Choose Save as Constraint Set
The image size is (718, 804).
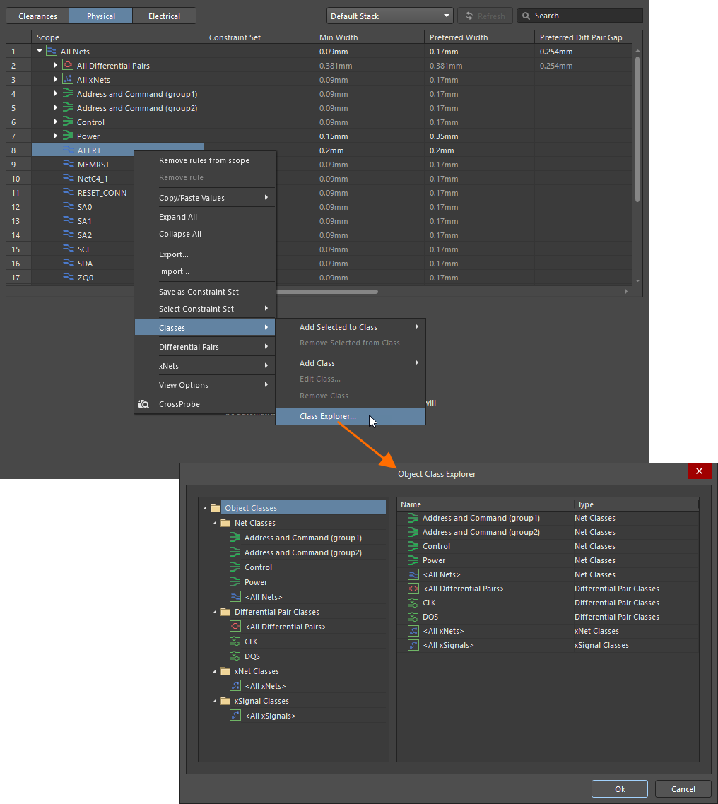pos(205,292)
